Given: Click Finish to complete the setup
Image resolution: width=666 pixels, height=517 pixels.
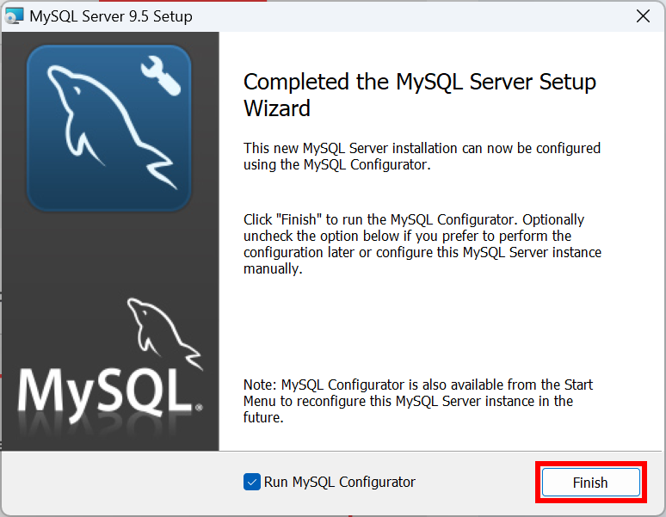Looking at the screenshot, I should coord(591,483).
